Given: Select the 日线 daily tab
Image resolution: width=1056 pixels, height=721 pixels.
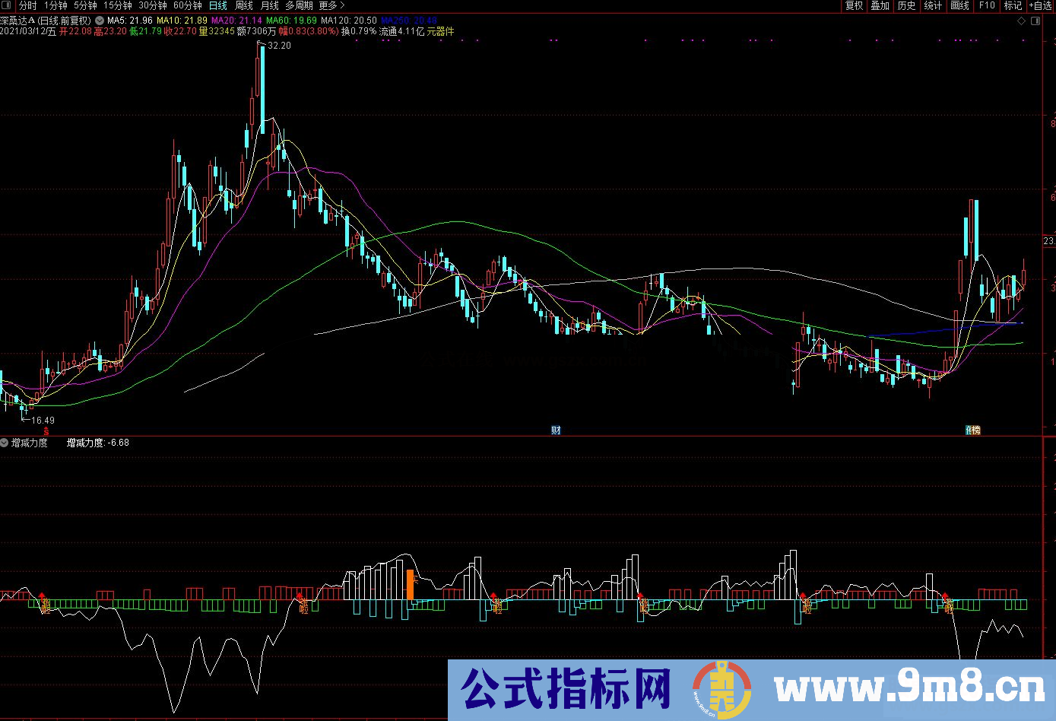Looking at the screenshot, I should [218, 5].
